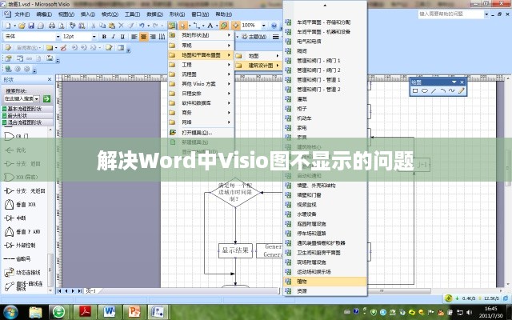512x320 pixels.
Task: Open PowerPoint from the Windows taskbar
Action: pyautogui.click(x=134, y=312)
